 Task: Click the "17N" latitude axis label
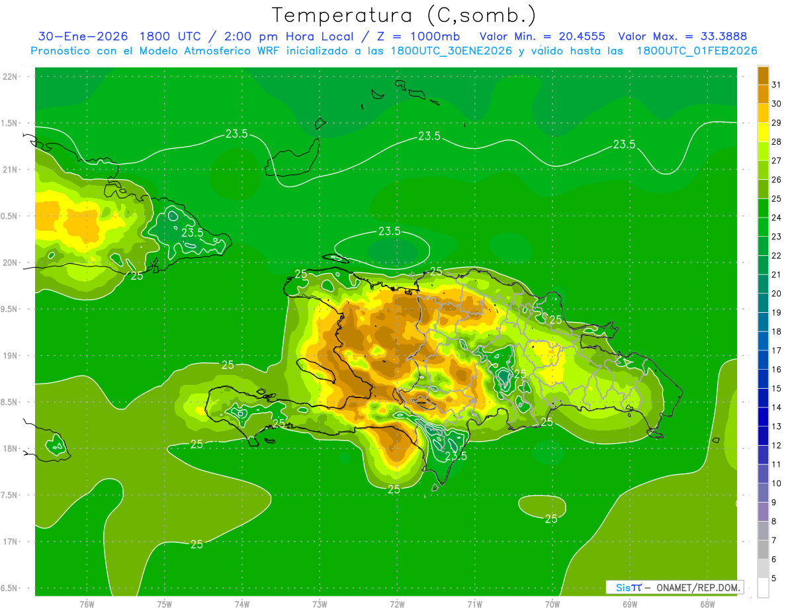tap(11, 542)
